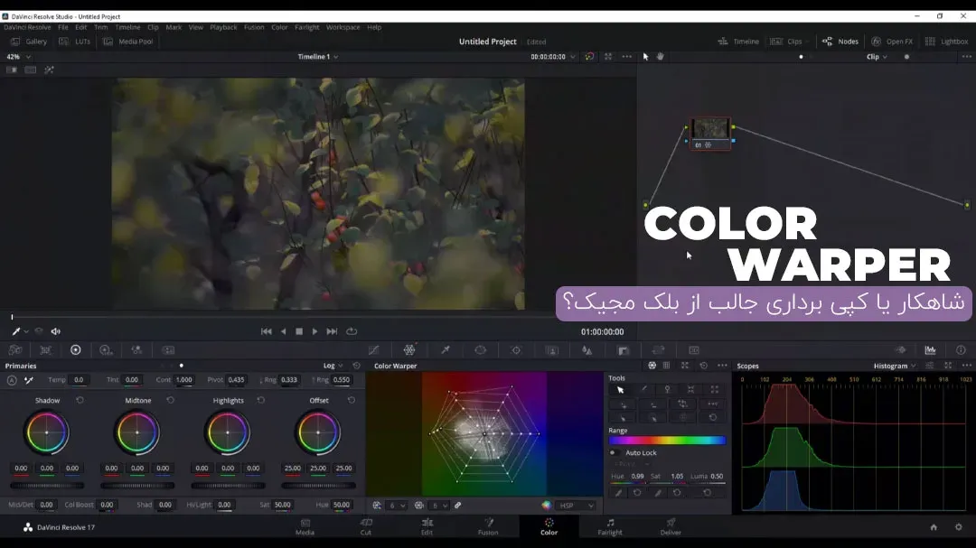Play the clip in reverse
The height and width of the screenshot is (548, 976).
coord(283,331)
